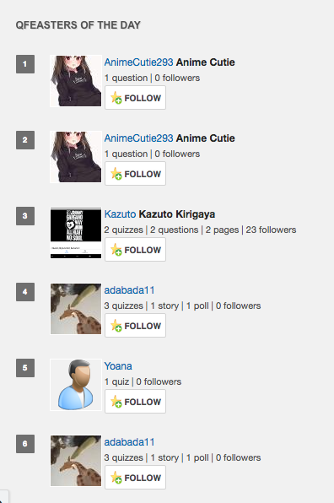This screenshot has width=334, height=503.
Task: Click Yoana's default user avatar
Action: (76, 385)
